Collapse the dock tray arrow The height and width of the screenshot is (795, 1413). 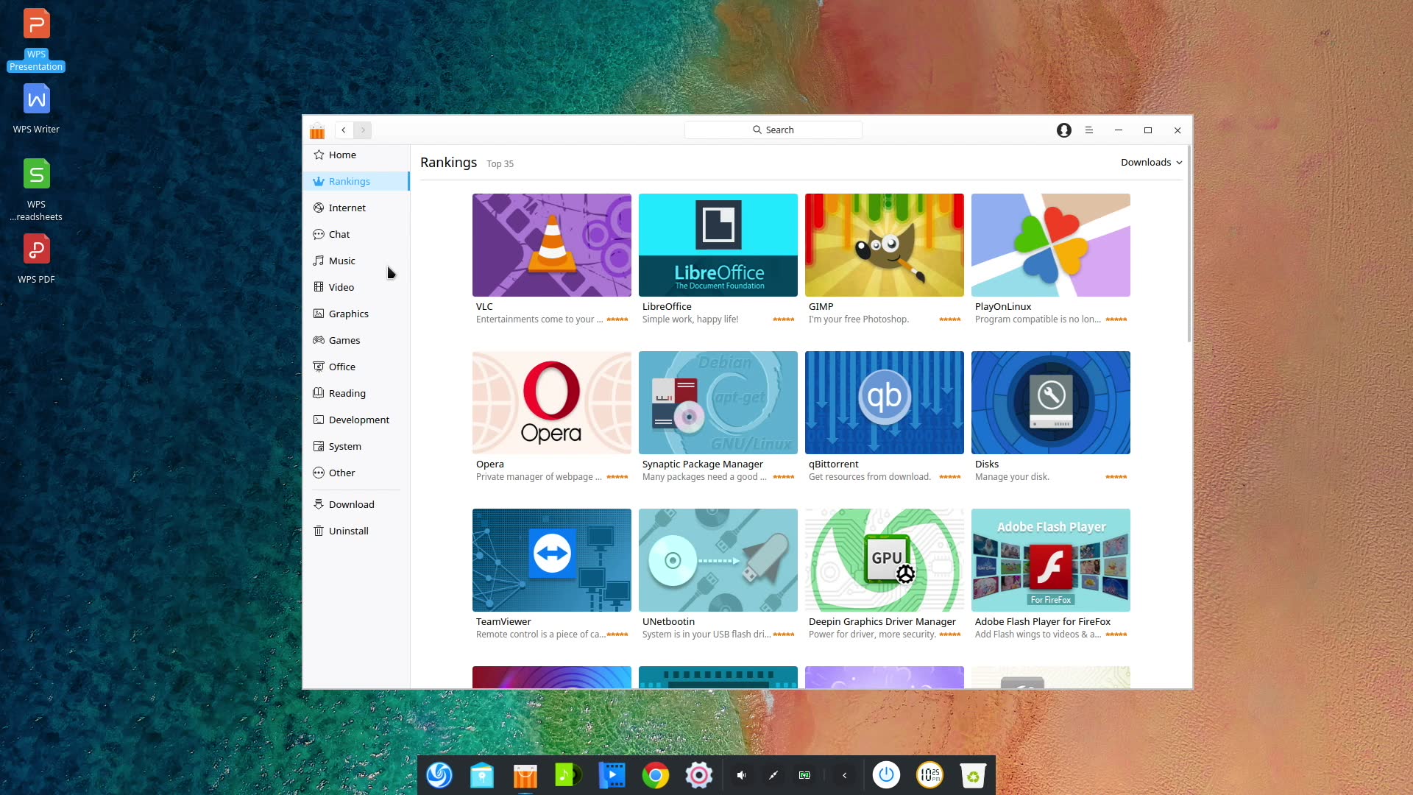[x=844, y=775]
